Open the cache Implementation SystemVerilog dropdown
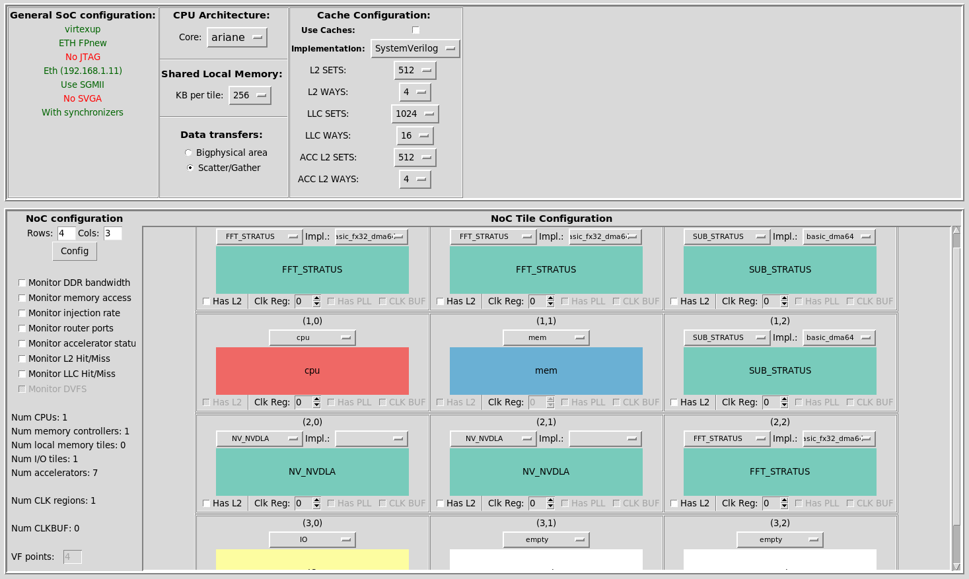This screenshot has height=579, width=969. [415, 48]
